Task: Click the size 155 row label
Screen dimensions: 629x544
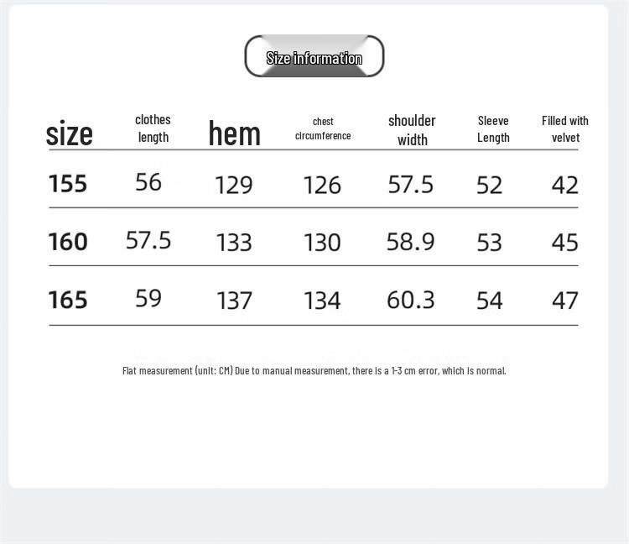Action: 68,183
